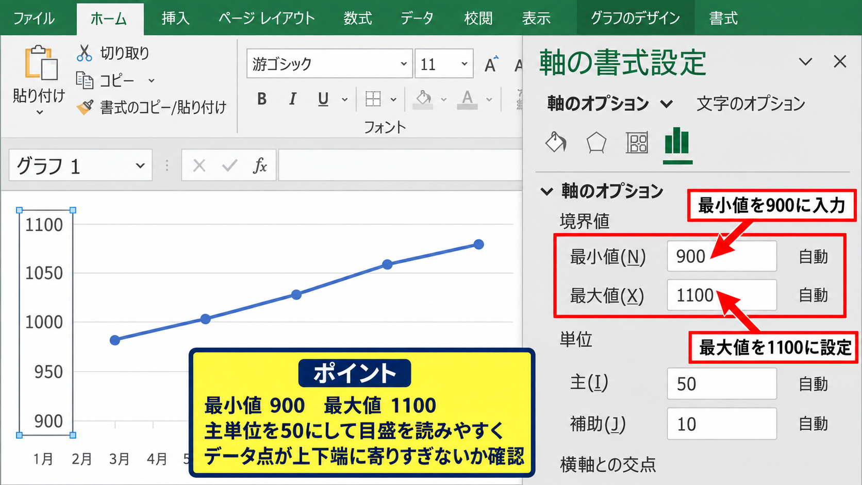This screenshot has height=485, width=862.
Task: Collapse the 軸のオプション section
Action: click(546, 191)
